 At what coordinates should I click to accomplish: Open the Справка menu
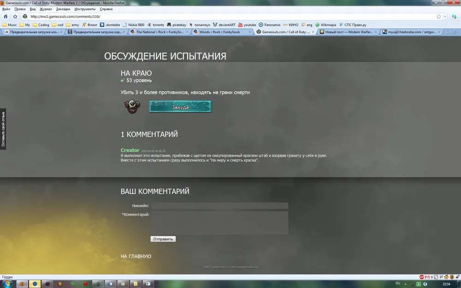(x=106, y=9)
